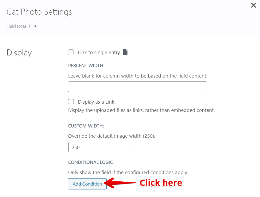Close the Cat Photo Settings dialog
The height and width of the screenshot is (197, 260).
tap(253, 5)
